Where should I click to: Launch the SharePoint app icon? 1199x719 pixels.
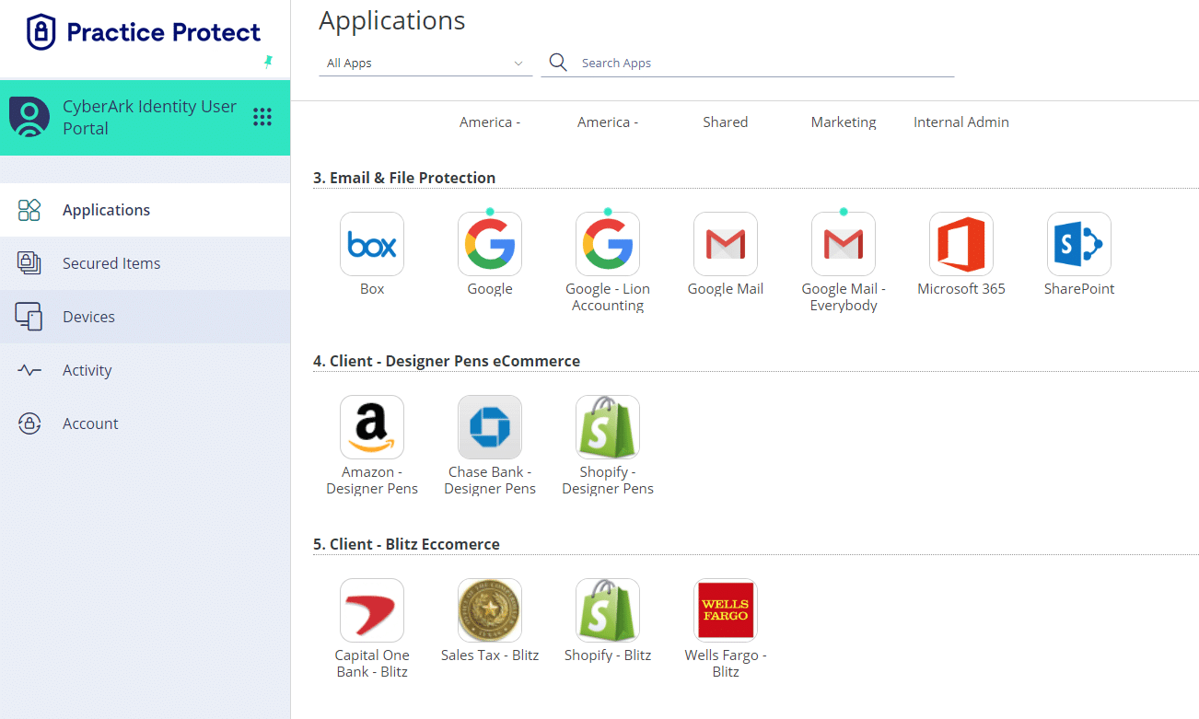click(x=1079, y=244)
